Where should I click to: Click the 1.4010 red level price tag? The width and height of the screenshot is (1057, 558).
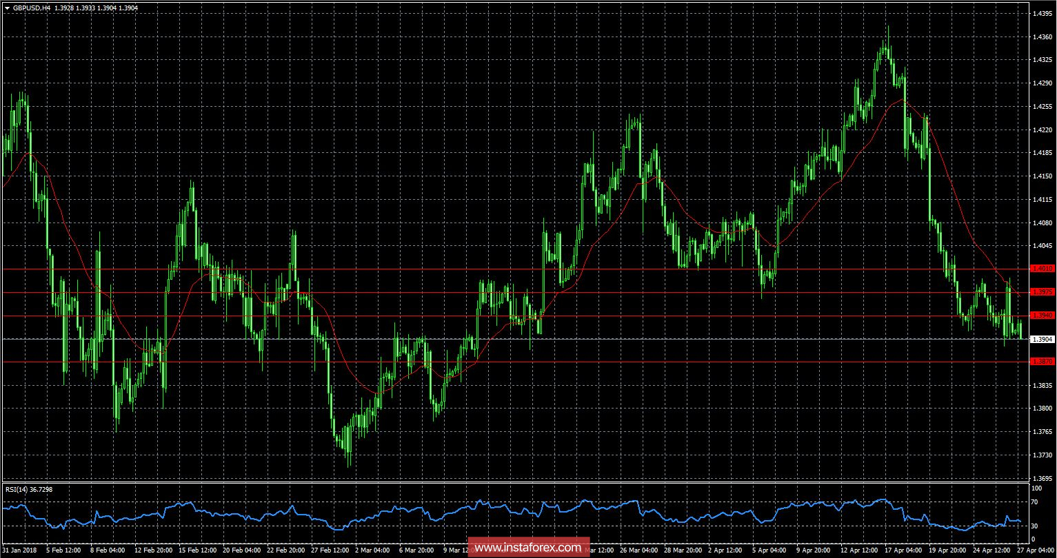[1042, 269]
